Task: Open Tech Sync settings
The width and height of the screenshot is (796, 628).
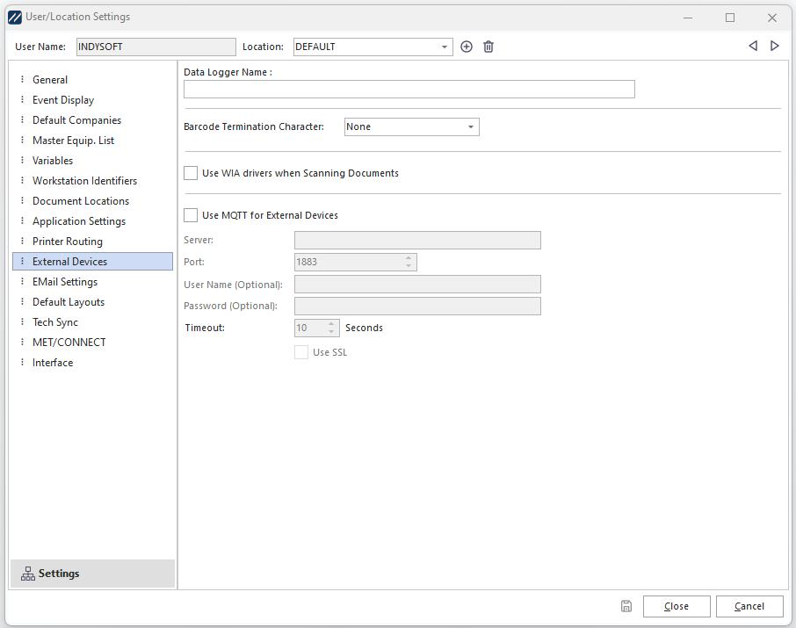Action: click(x=92, y=322)
